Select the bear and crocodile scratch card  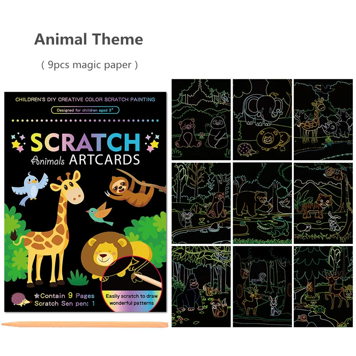tap(262, 203)
